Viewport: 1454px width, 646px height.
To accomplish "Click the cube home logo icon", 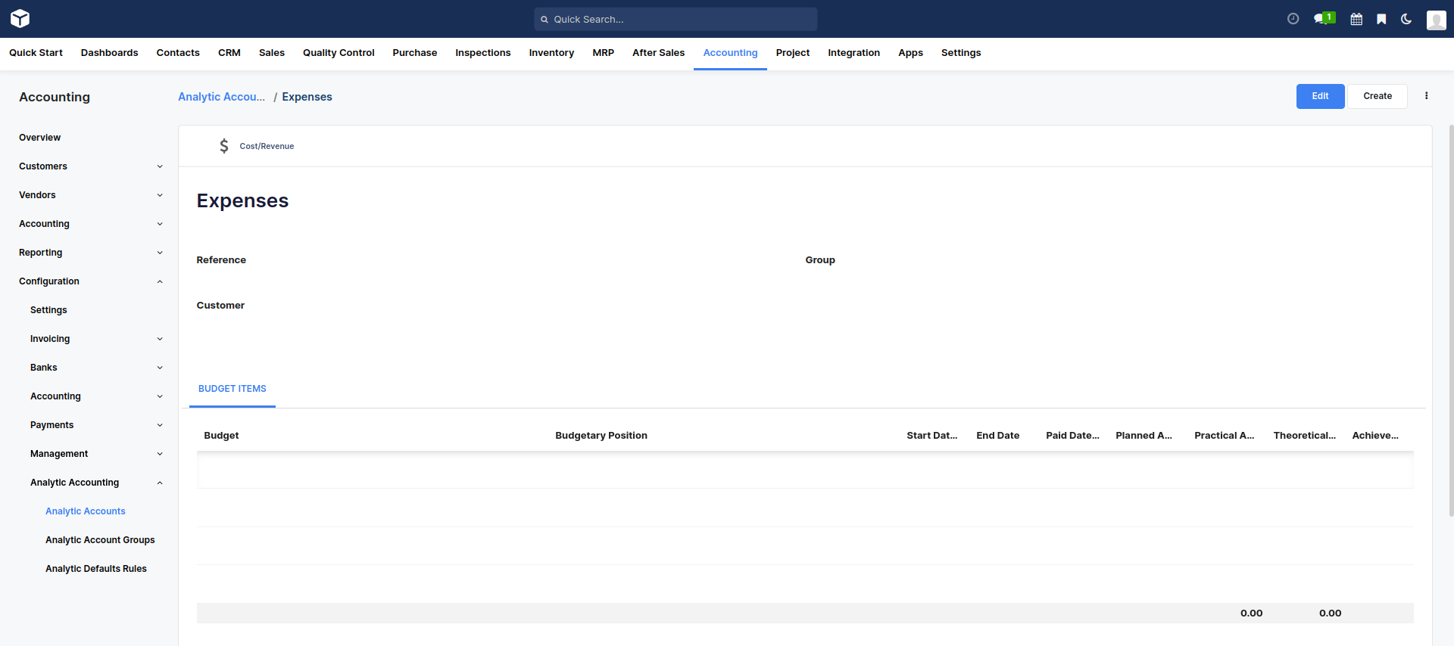I will pyautogui.click(x=20, y=19).
